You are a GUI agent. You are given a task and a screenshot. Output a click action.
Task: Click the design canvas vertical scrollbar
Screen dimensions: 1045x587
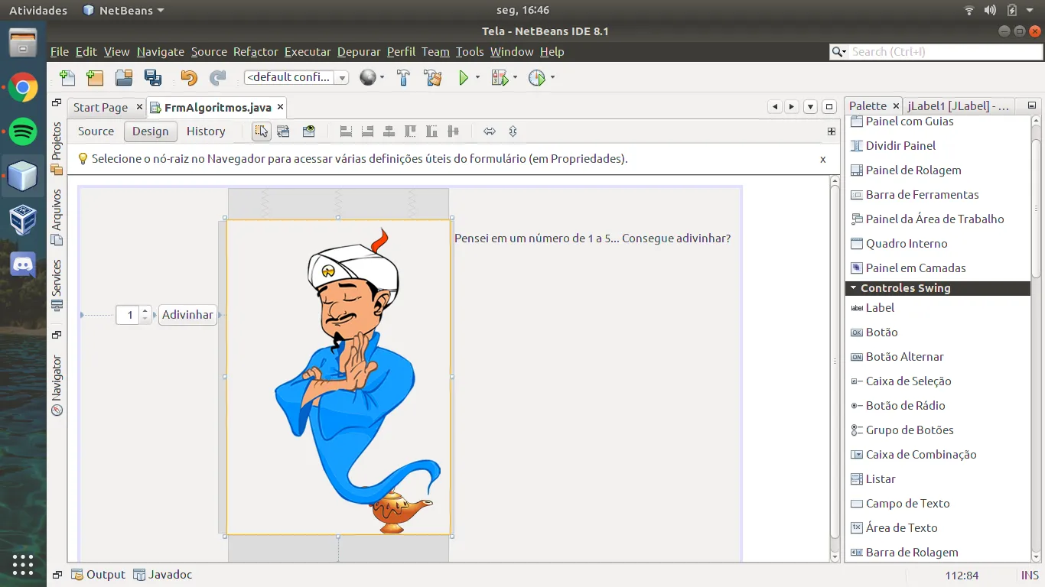point(835,359)
